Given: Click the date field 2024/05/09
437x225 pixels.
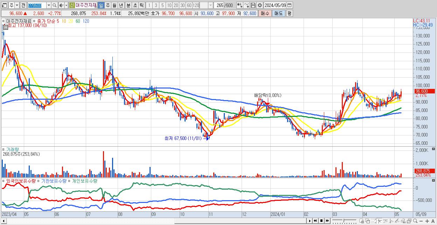Looking at the screenshot, I should [x=275, y=5].
